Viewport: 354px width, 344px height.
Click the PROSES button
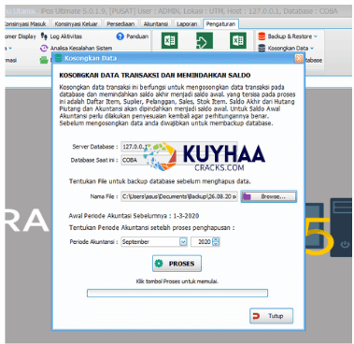pos(177,264)
